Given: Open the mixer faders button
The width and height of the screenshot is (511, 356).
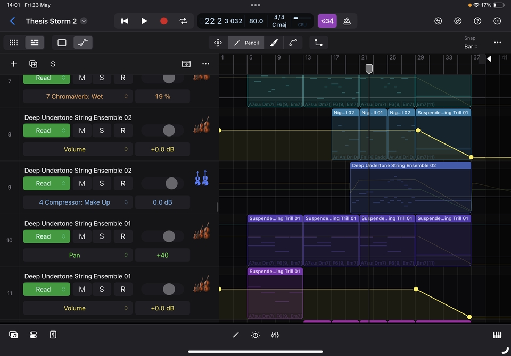Looking at the screenshot, I should (x=275, y=335).
